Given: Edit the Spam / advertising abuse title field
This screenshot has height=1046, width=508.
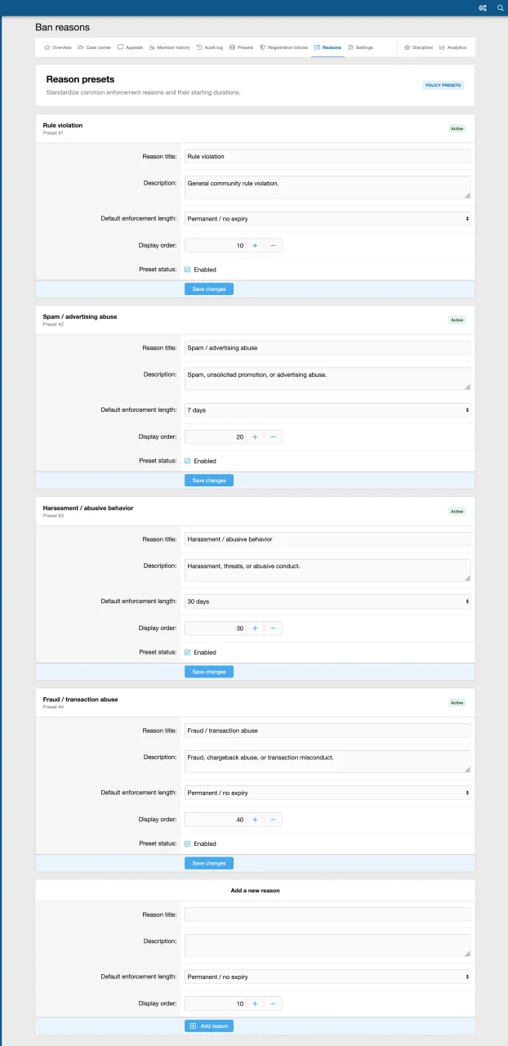Looking at the screenshot, I should click(328, 347).
